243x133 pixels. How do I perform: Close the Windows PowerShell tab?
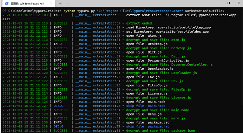tap(51, 4)
